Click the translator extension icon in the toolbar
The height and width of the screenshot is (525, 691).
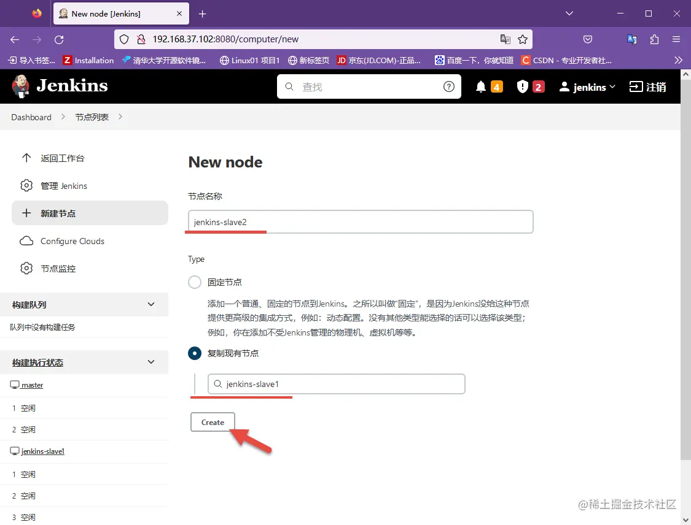coord(632,39)
